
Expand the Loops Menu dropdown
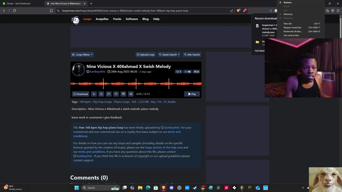point(82,55)
